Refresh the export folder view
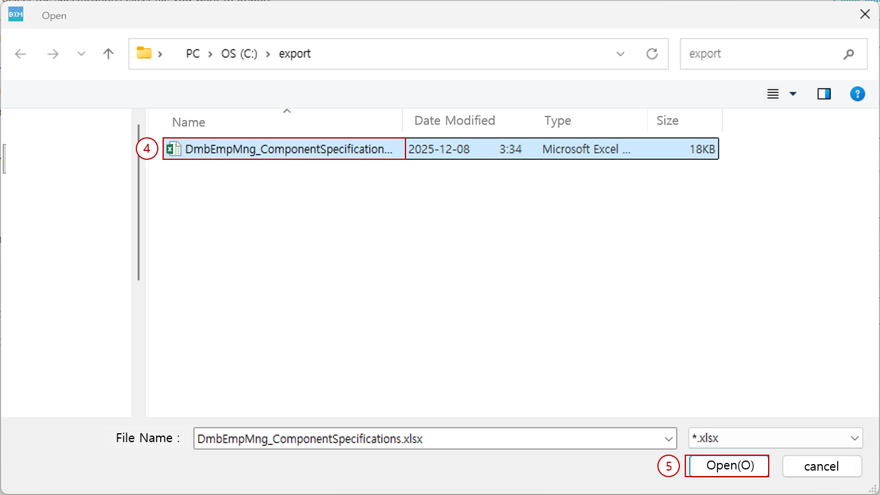880x495 pixels. [x=652, y=53]
